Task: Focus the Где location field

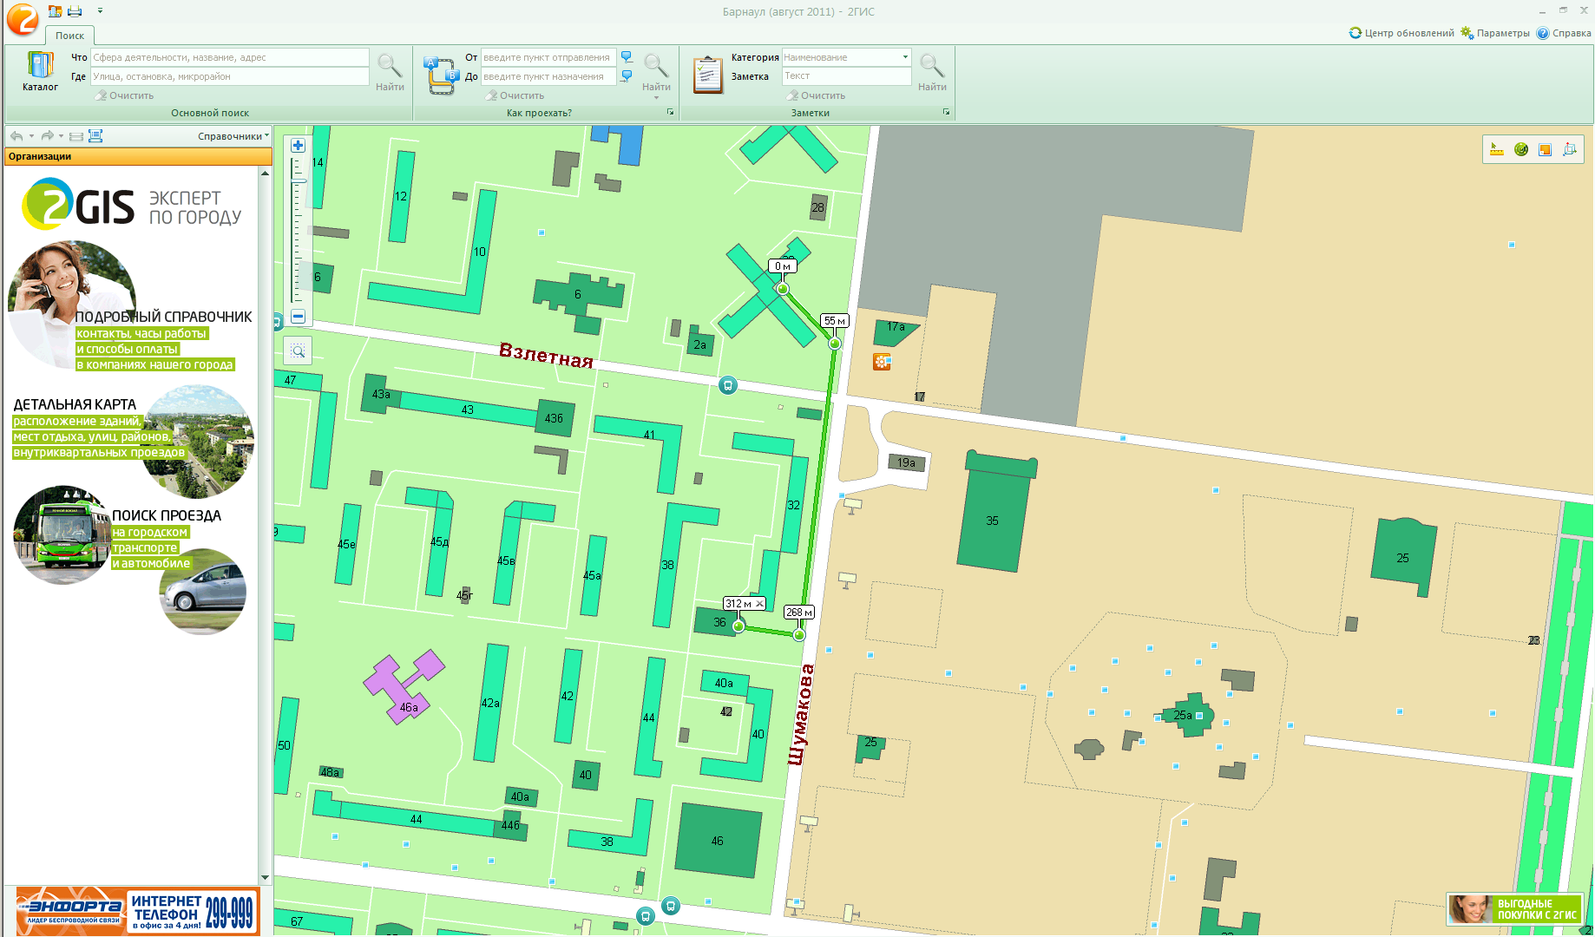Action: tap(230, 76)
